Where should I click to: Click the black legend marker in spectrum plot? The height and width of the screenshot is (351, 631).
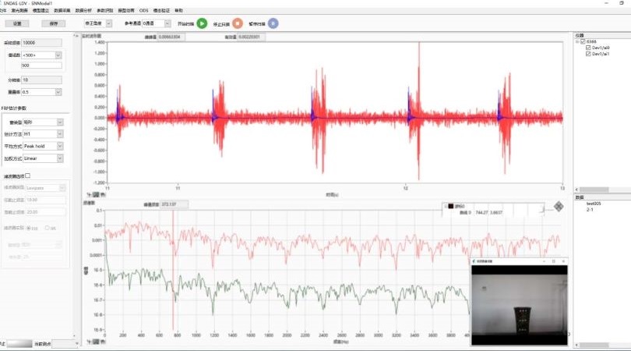[x=449, y=206]
